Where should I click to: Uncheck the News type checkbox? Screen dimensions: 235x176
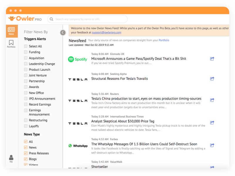tap(26, 148)
